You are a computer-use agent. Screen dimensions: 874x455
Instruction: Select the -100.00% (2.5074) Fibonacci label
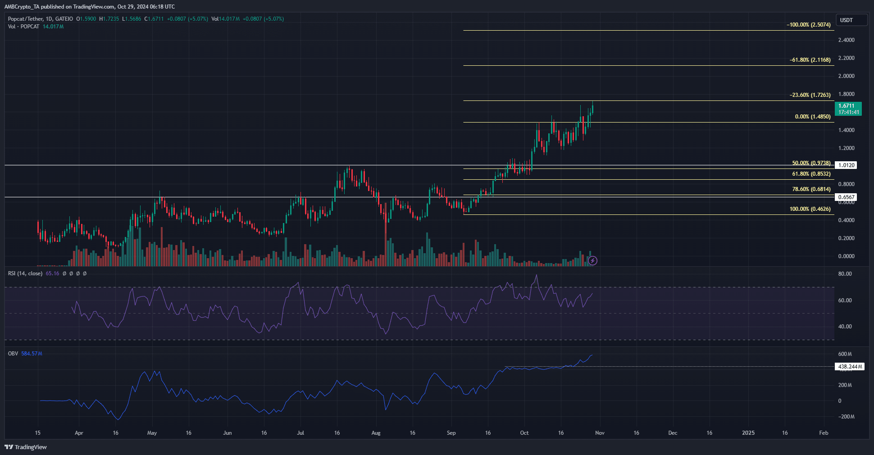click(809, 25)
